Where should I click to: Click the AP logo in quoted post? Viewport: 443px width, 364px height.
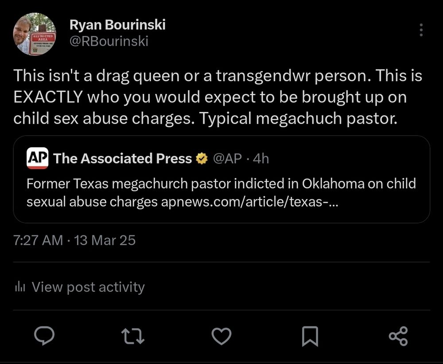38,158
